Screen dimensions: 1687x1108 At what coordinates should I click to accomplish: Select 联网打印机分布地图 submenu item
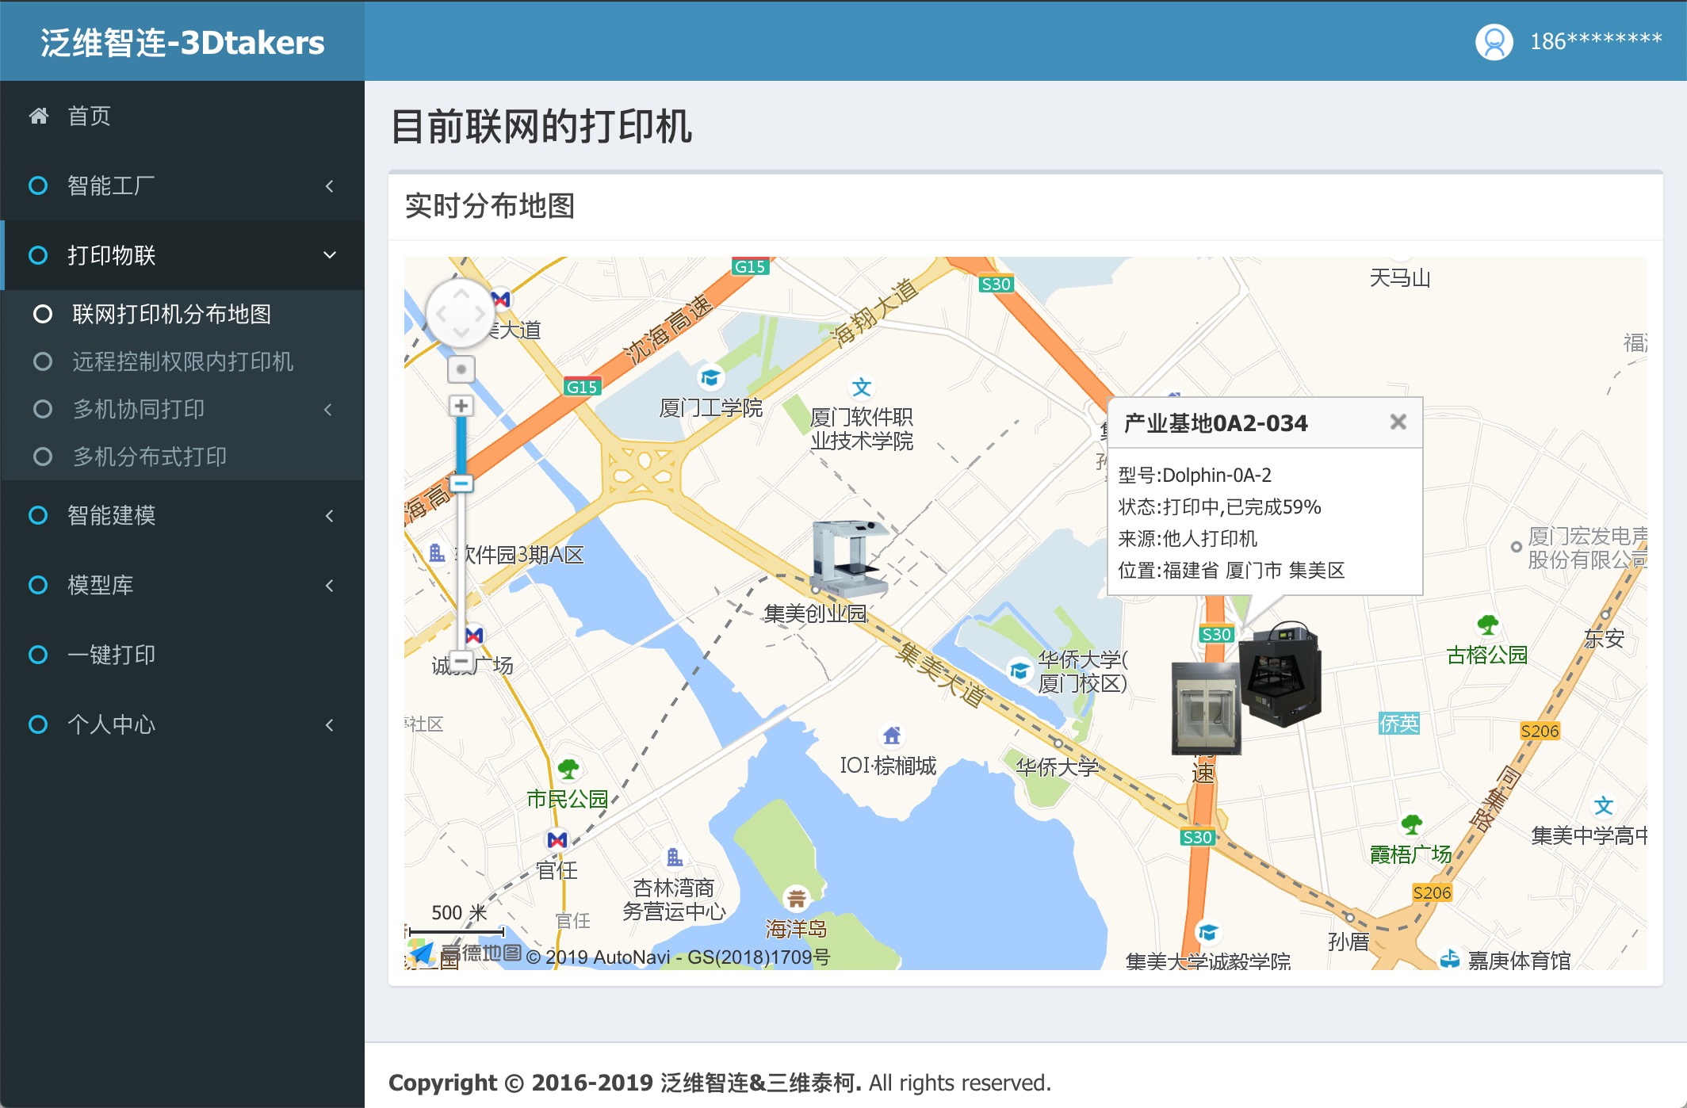coord(182,314)
